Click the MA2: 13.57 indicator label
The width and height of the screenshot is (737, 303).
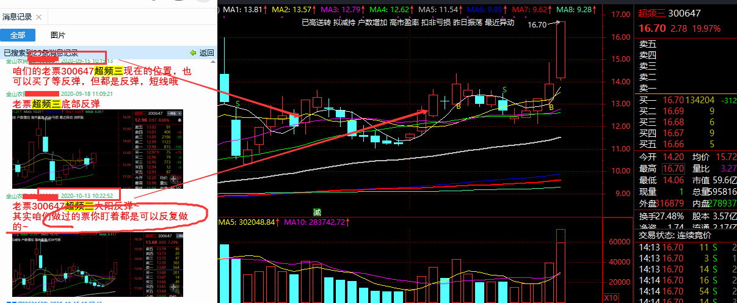292,10
